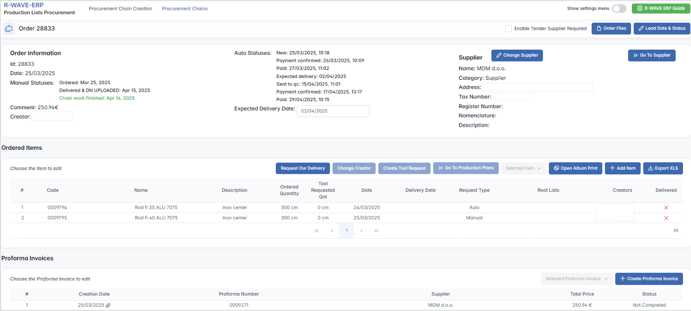Viewport: 691px width, 311px height.
Task: Go to the next page of items
Action: [x=361, y=231]
